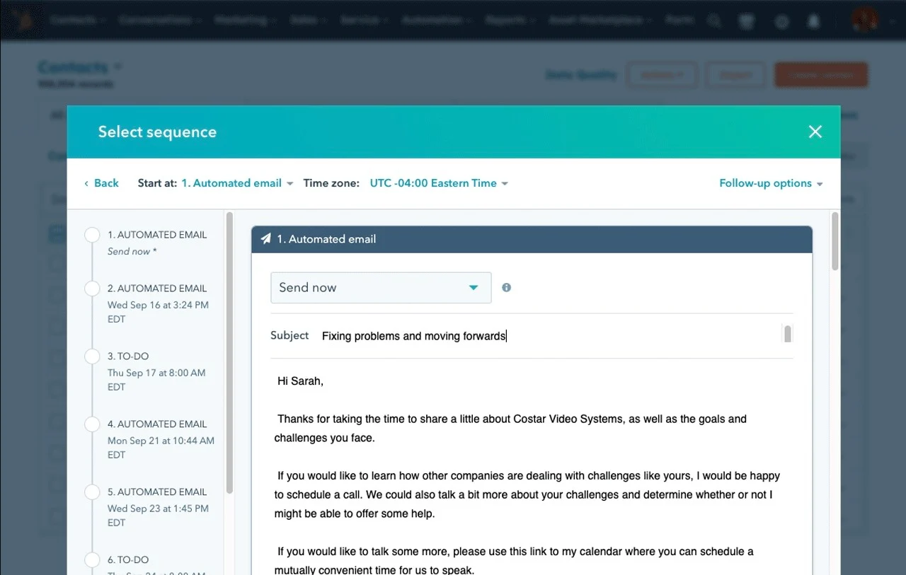Go Back from the sequence editor
906x575 pixels.
pyautogui.click(x=101, y=182)
